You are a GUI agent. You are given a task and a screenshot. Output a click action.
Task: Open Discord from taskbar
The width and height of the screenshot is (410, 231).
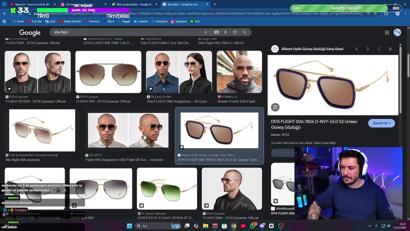pos(262,226)
